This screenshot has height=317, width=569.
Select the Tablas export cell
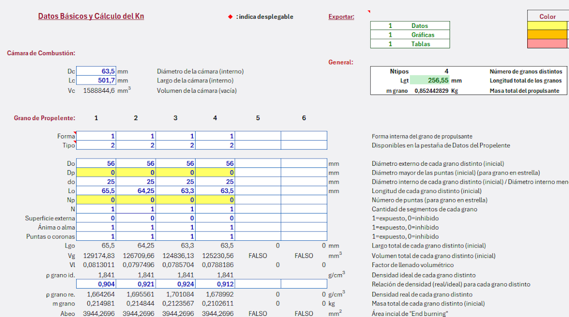(410, 44)
